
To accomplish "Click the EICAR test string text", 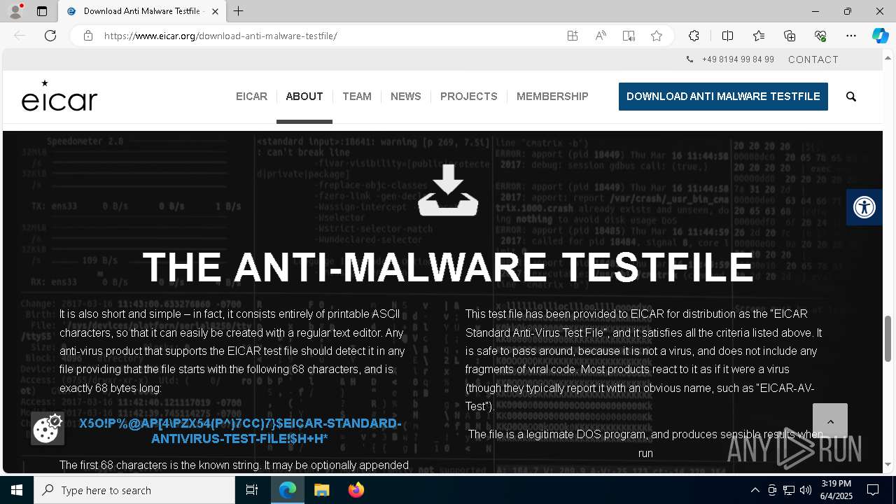I will pos(240,431).
